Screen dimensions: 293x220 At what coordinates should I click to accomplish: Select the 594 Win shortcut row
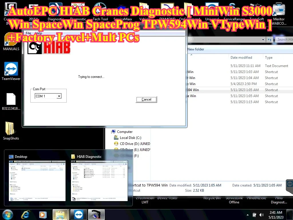(240, 90)
